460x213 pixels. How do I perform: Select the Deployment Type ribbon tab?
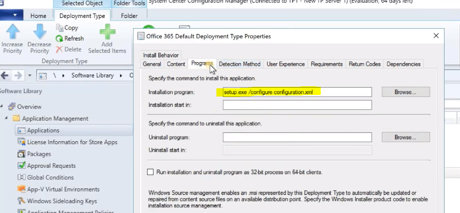tap(82, 16)
